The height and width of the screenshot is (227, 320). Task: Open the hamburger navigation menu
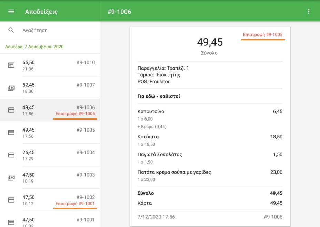[x=11, y=12]
